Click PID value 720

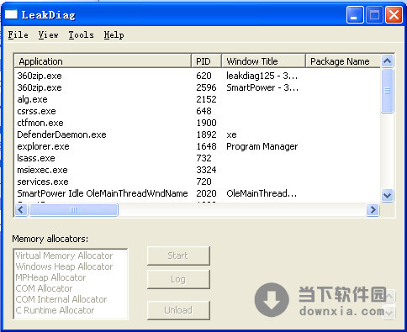pyautogui.click(x=203, y=182)
